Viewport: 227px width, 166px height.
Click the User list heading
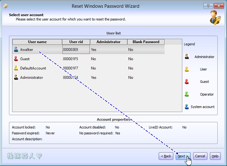pos(113,33)
